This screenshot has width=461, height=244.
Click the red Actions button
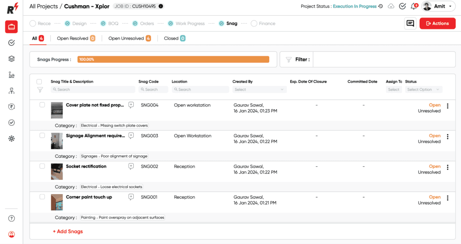coord(437,23)
